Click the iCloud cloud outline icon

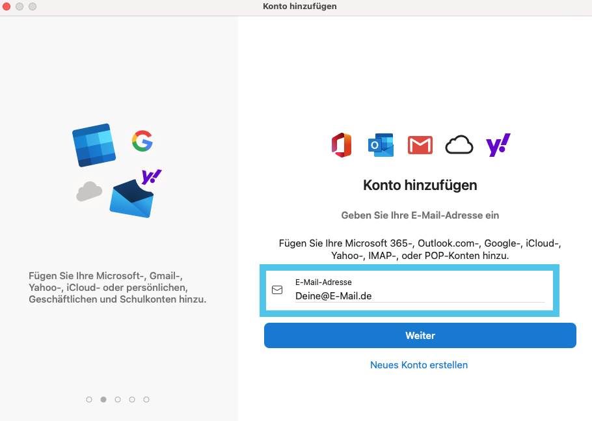click(459, 145)
